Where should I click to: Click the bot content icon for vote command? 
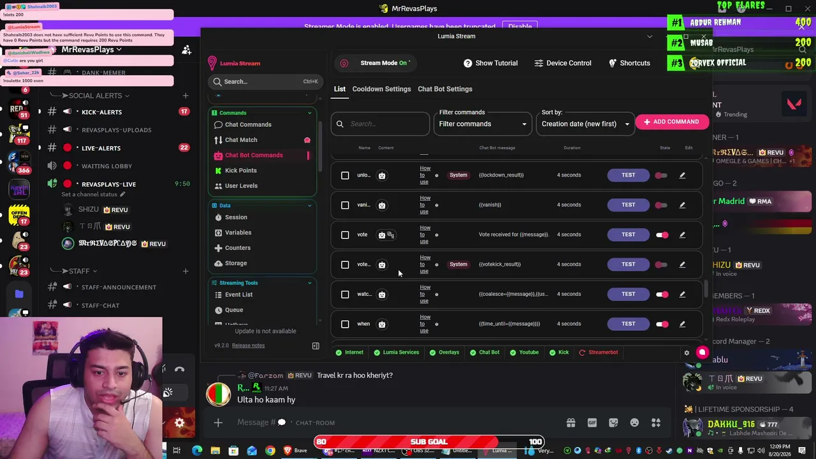click(x=382, y=235)
